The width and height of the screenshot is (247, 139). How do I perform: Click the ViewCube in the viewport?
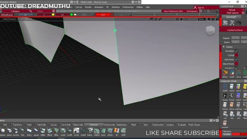tap(210, 30)
